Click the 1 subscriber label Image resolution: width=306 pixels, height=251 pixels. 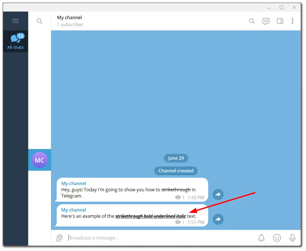[x=70, y=24]
